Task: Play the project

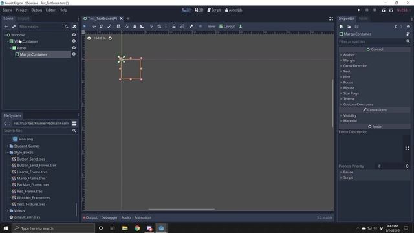Action: (x=359, y=10)
